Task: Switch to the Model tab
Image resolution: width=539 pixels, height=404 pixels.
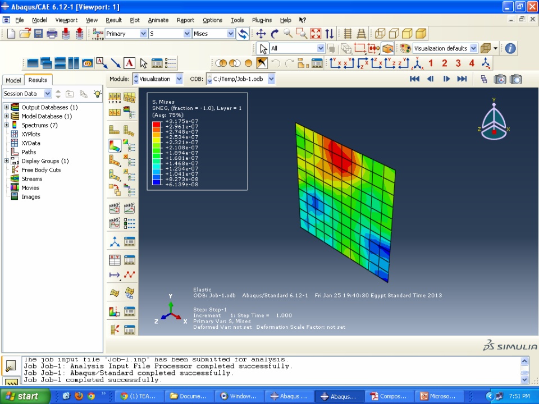Action: [x=13, y=80]
